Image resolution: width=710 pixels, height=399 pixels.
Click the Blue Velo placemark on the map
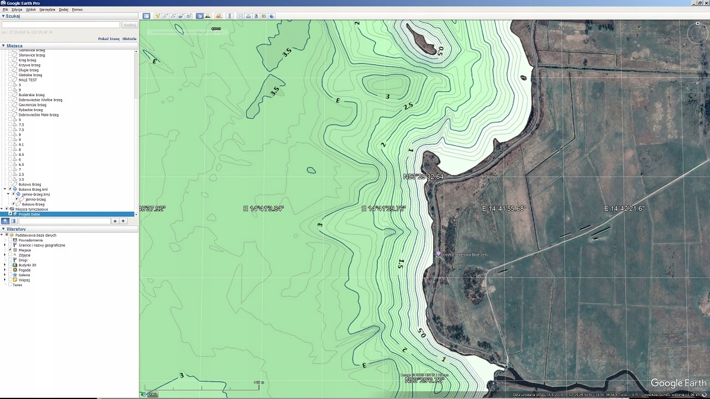pyautogui.click(x=438, y=254)
